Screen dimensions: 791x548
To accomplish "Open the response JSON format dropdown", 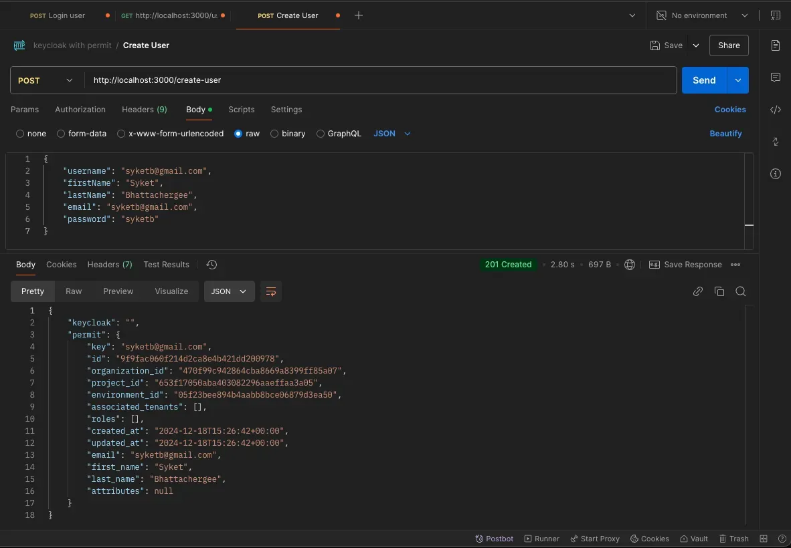I will point(229,291).
